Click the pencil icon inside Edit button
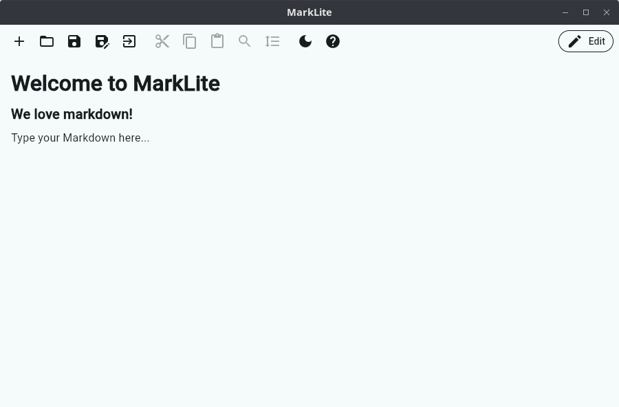The image size is (619, 407). pos(574,41)
